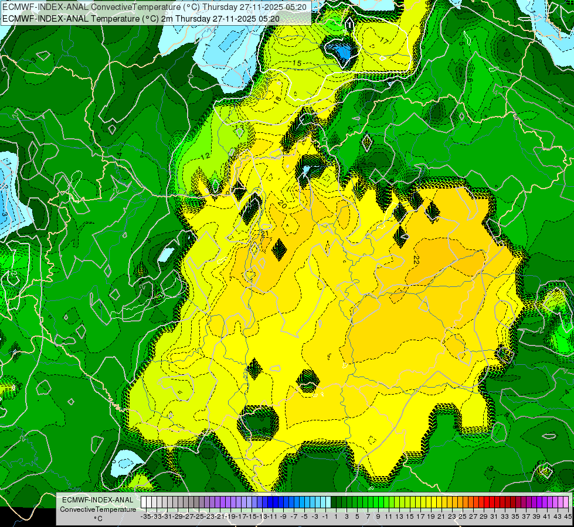Image resolution: width=574 pixels, height=527 pixels.
Task: Click the contour label 15 on the map
Action: click(x=297, y=63)
